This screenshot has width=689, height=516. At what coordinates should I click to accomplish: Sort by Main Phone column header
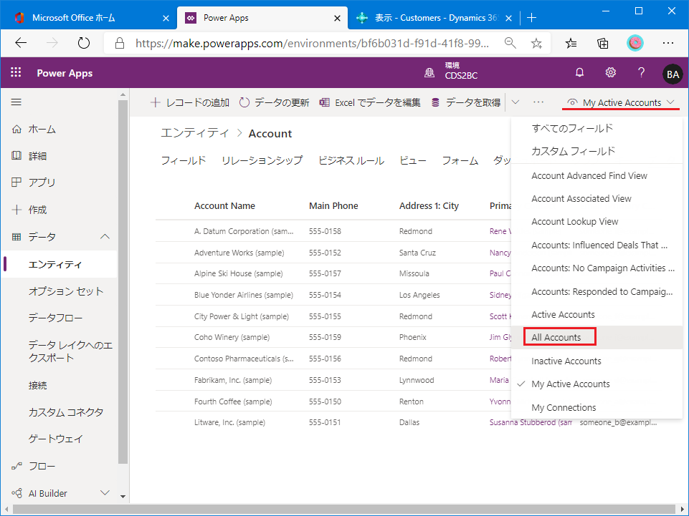click(x=333, y=206)
